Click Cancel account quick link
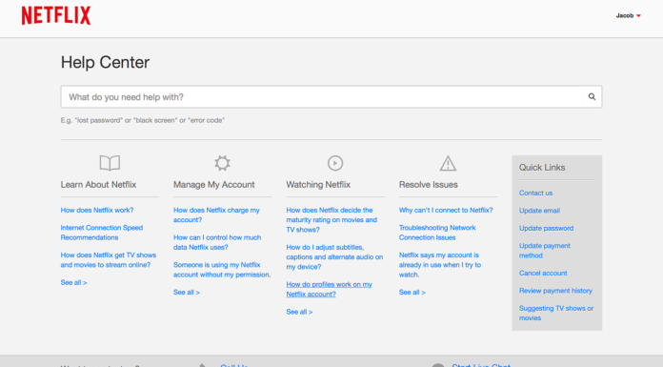The width and height of the screenshot is (663, 367). pos(543,273)
